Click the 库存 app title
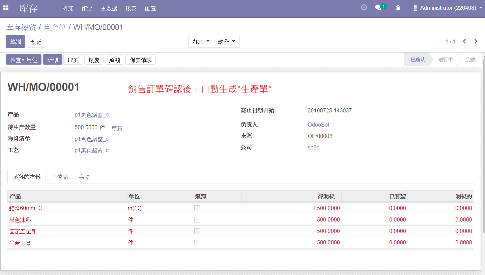The image size is (485, 275). click(29, 8)
